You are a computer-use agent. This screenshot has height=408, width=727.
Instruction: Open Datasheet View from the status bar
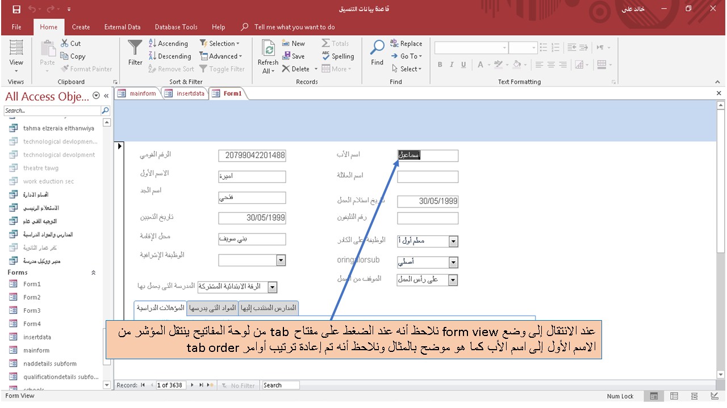pos(674,396)
